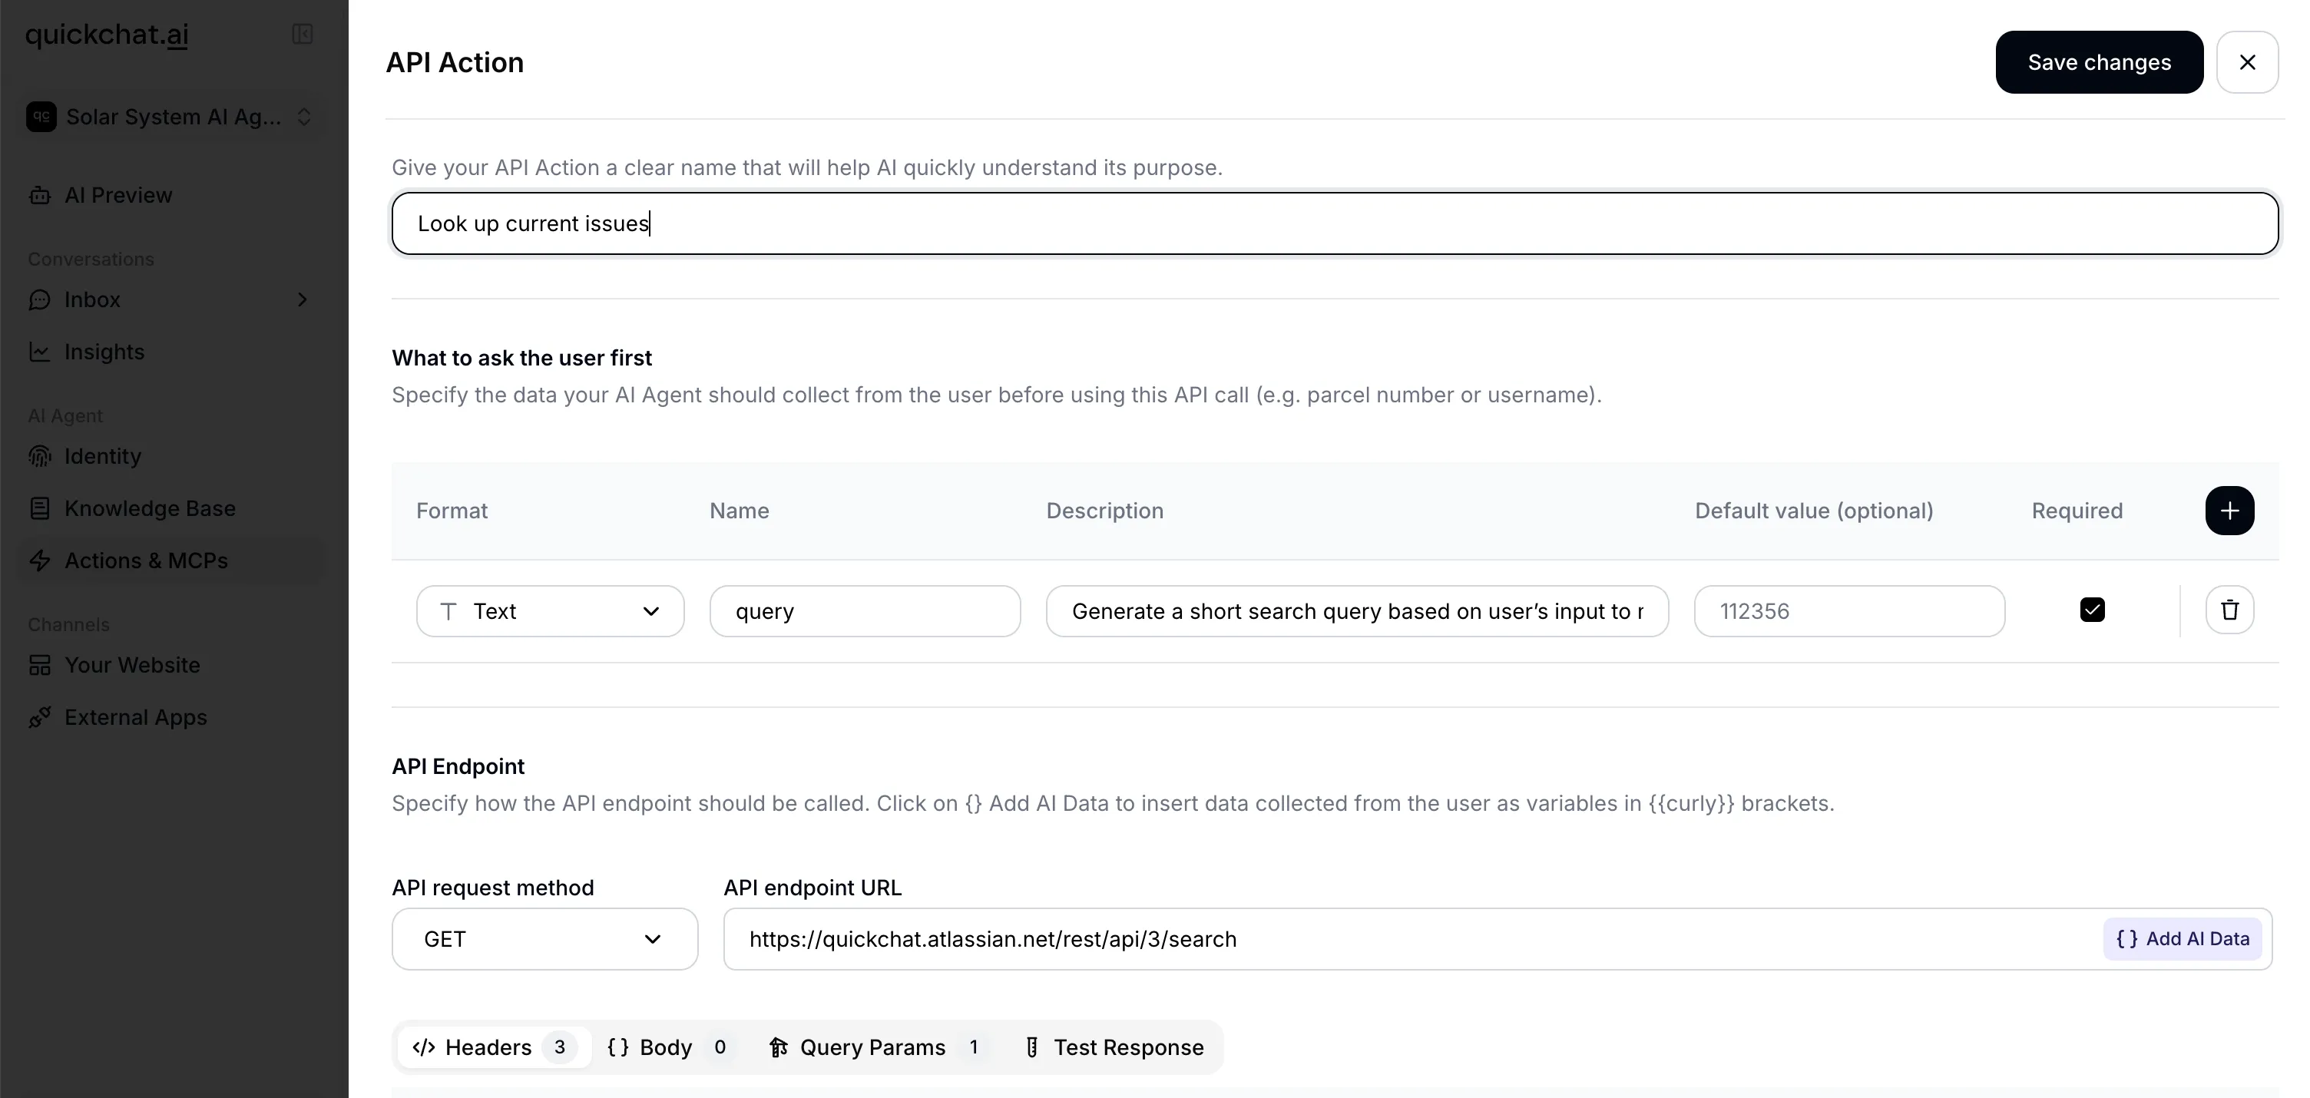This screenshot has width=2310, height=1098.
Task: Click the Save changes button
Action: pos(2098,62)
